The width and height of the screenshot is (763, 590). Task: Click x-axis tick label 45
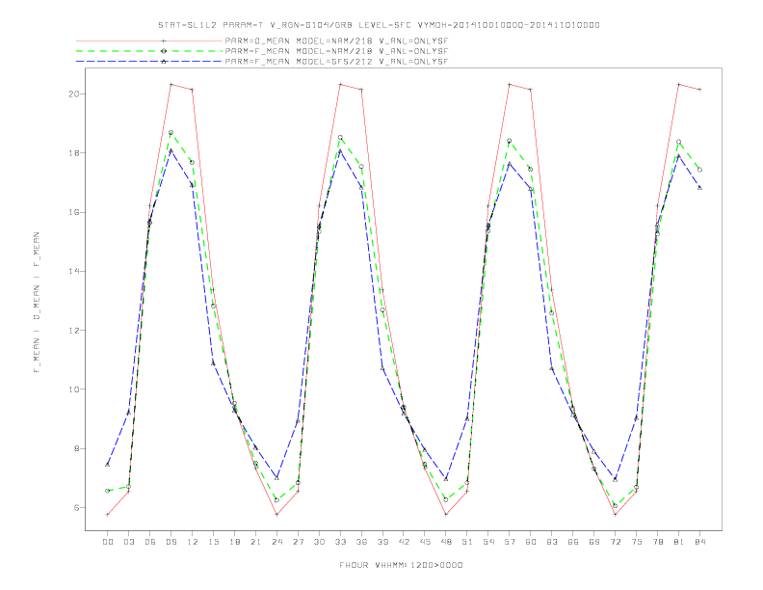coord(425,542)
